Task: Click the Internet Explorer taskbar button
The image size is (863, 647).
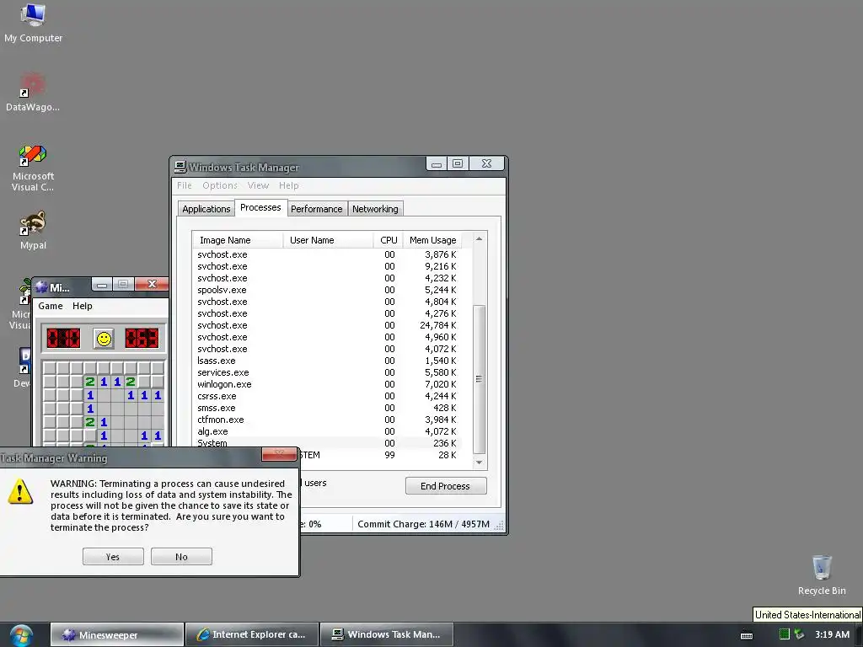Action: pyautogui.click(x=252, y=635)
